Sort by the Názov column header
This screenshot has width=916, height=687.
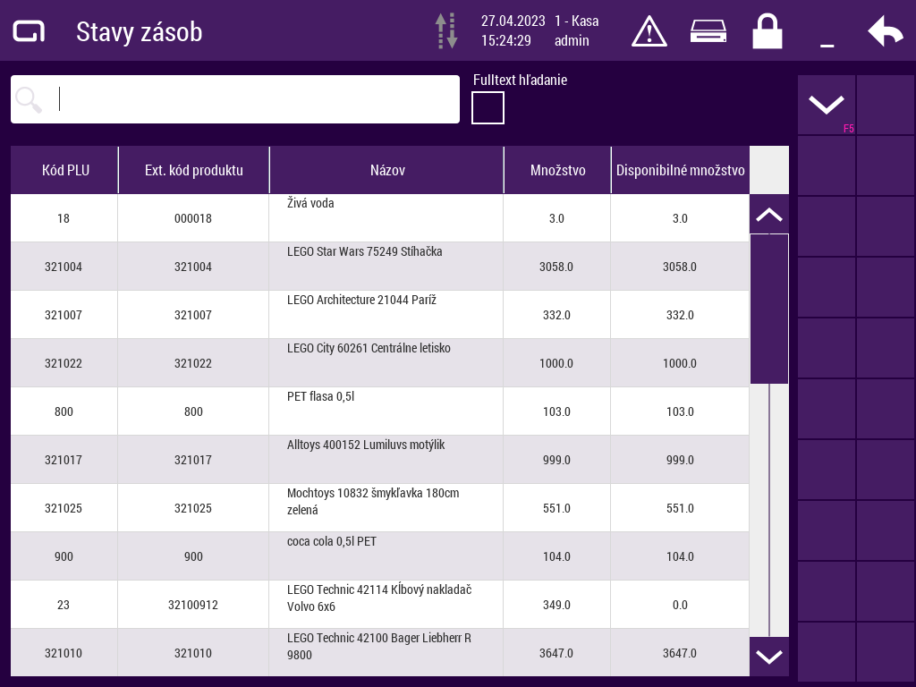[x=387, y=170]
